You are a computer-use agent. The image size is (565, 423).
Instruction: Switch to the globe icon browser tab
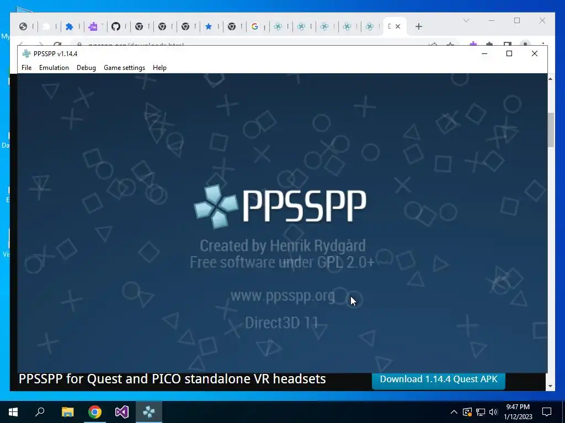click(x=23, y=26)
